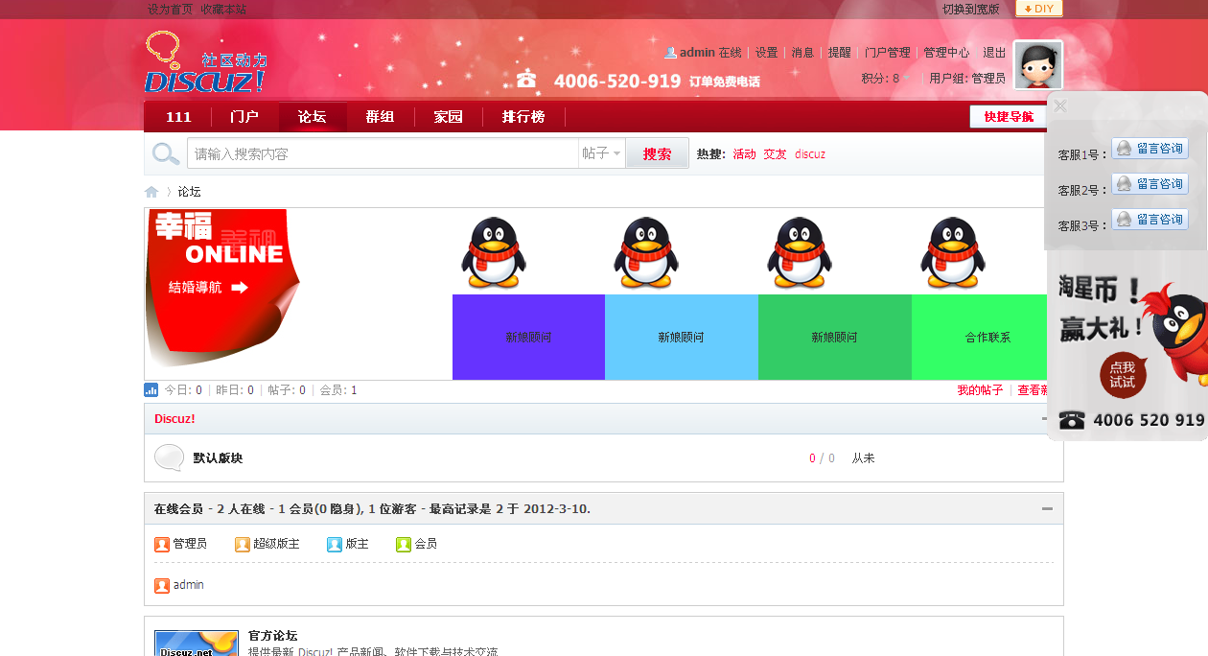Collapse the 在线会员 section
Viewport: 1208px width, 656px height.
(x=1048, y=509)
